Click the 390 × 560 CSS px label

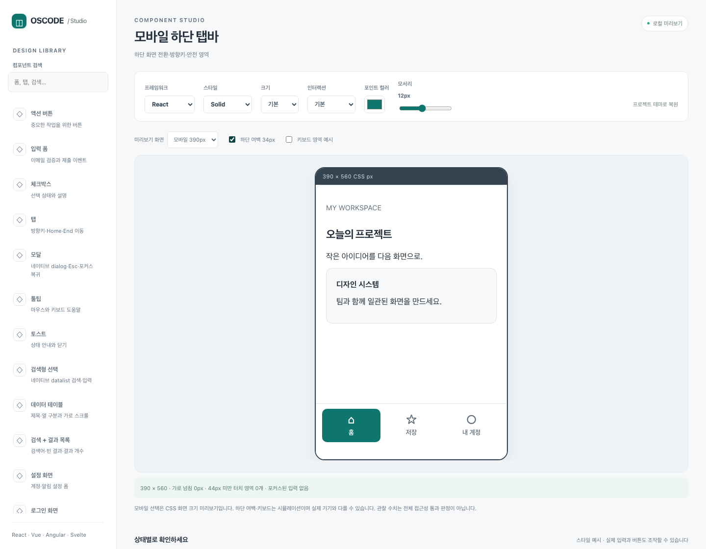click(x=348, y=176)
